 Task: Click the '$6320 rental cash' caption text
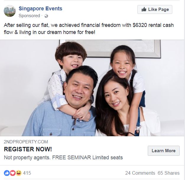pos(153,25)
